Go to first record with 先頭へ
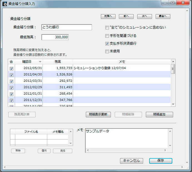The height and width of the screenshot is (172, 192). pyautogui.click(x=108, y=16)
